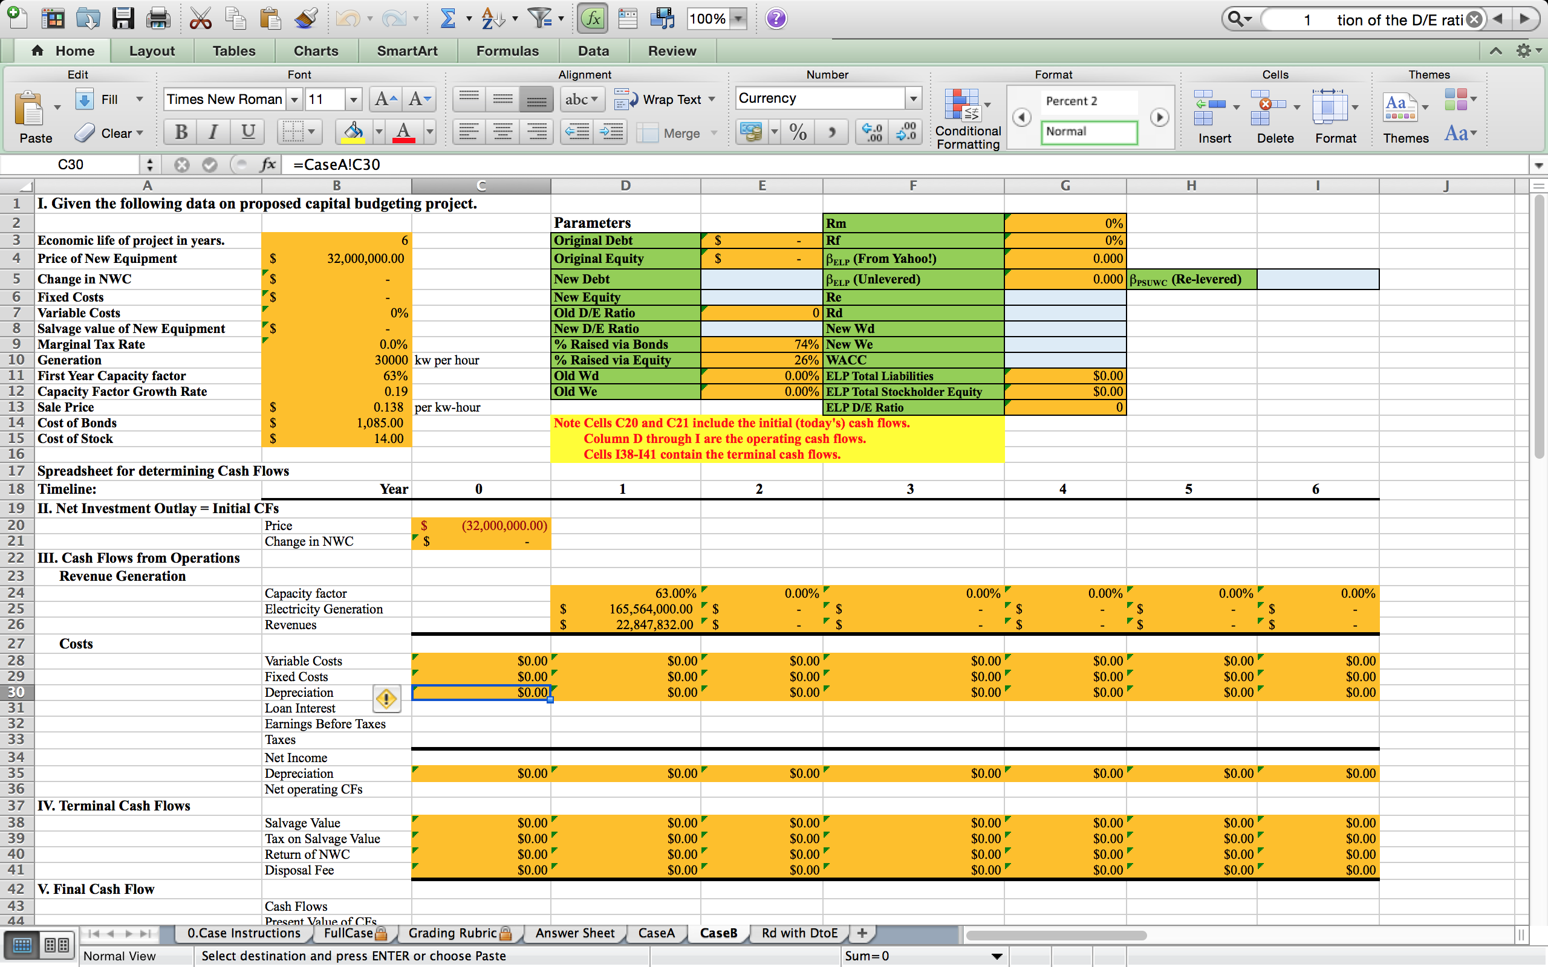
Task: Toggle Bold formatting
Action: [x=180, y=132]
